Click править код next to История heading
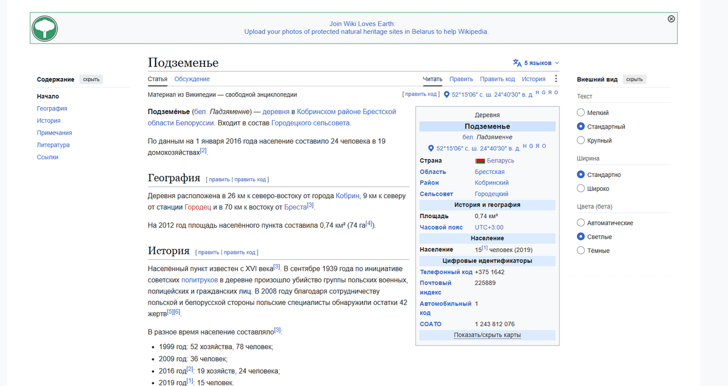 tap(240, 252)
